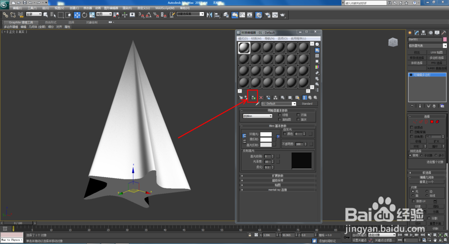
Task: Open the Modify panel tab icon
Action: coord(417,33)
